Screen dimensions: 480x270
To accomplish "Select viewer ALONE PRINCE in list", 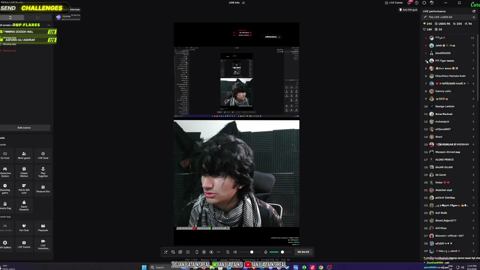I will point(449,160).
